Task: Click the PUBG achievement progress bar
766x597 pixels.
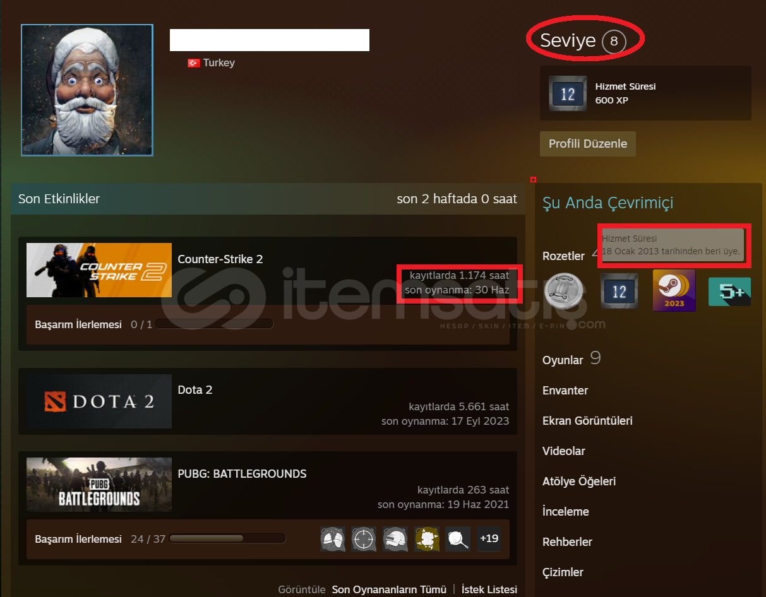Action: click(x=227, y=539)
